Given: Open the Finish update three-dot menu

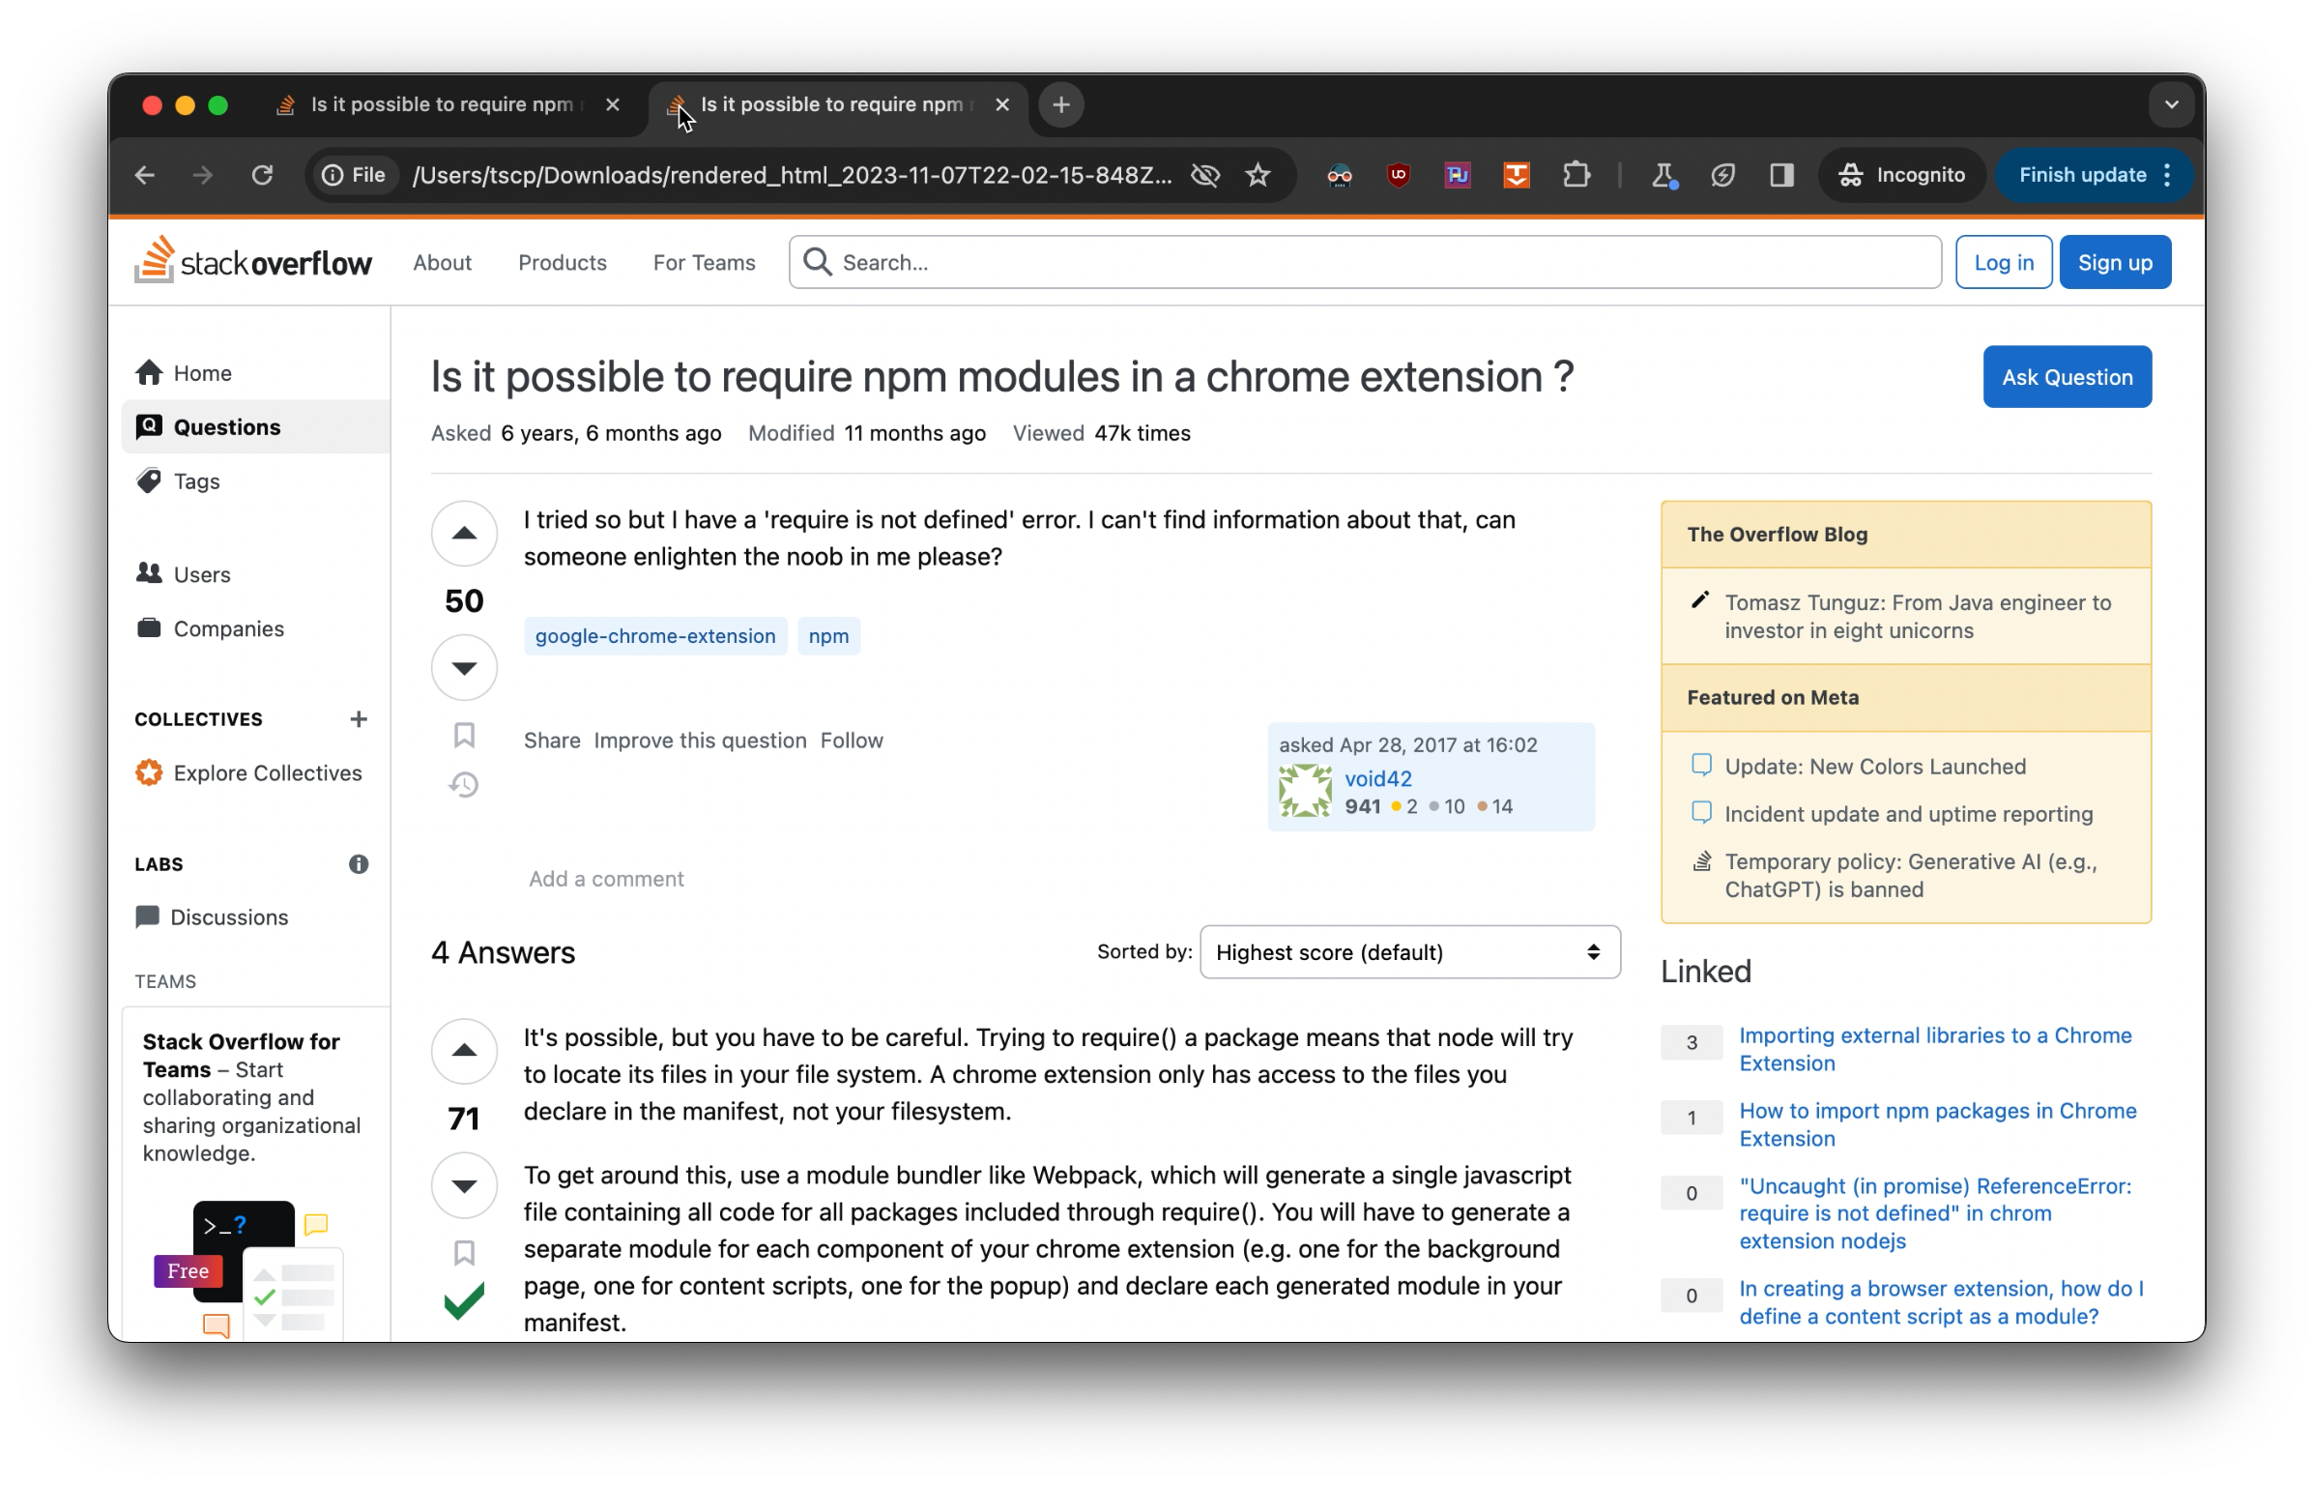Looking at the screenshot, I should (x=2168, y=175).
